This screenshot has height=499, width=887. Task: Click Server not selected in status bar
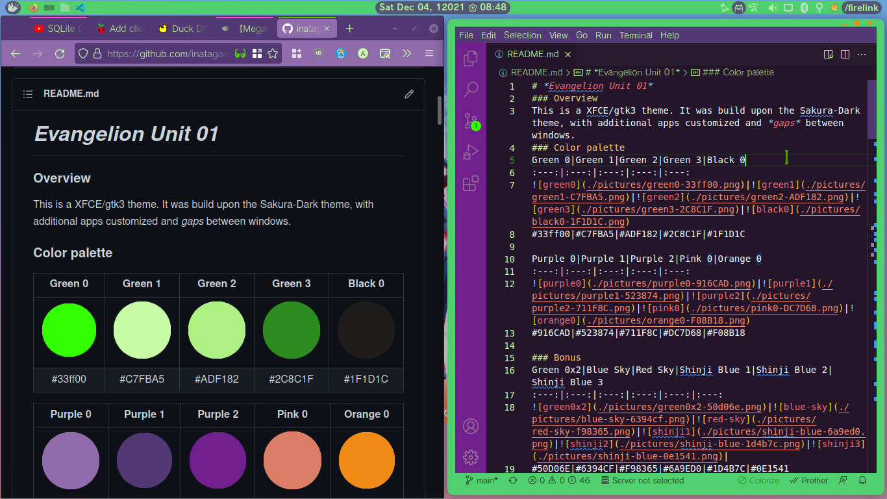(x=642, y=481)
